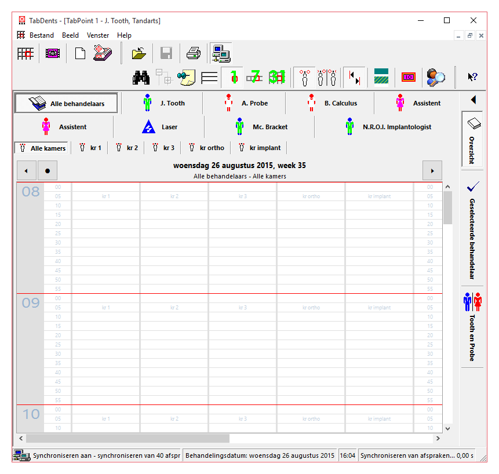The width and height of the screenshot is (499, 474).
Task: Open Geselecteerde behandelaar side tab
Action: 472,229
